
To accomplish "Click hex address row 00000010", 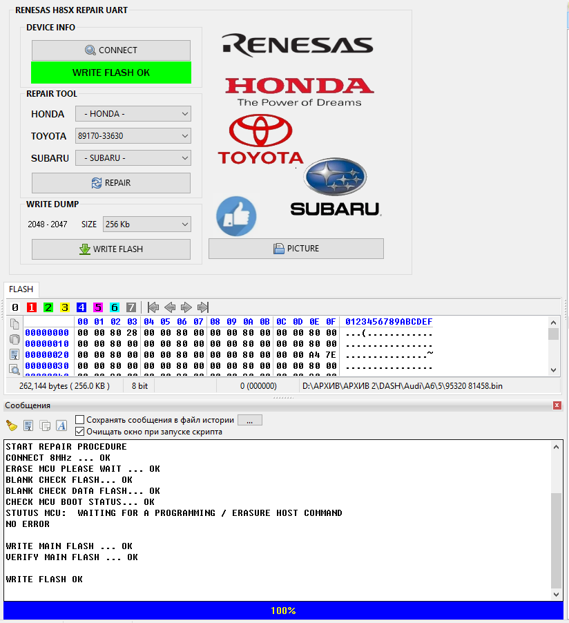I will (47, 344).
